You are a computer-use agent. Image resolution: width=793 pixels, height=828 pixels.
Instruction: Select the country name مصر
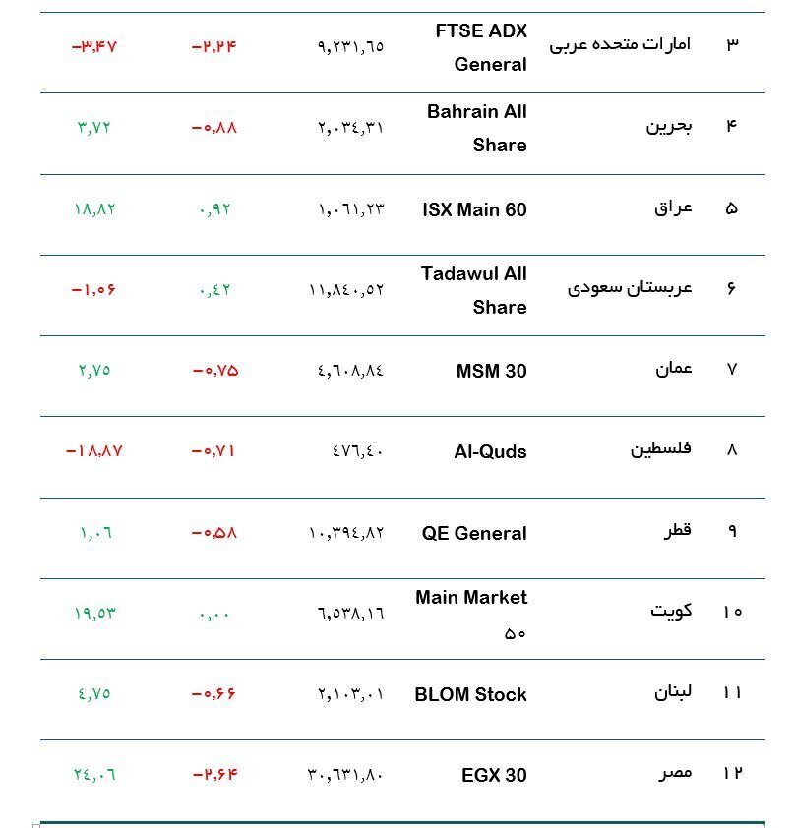675,773
